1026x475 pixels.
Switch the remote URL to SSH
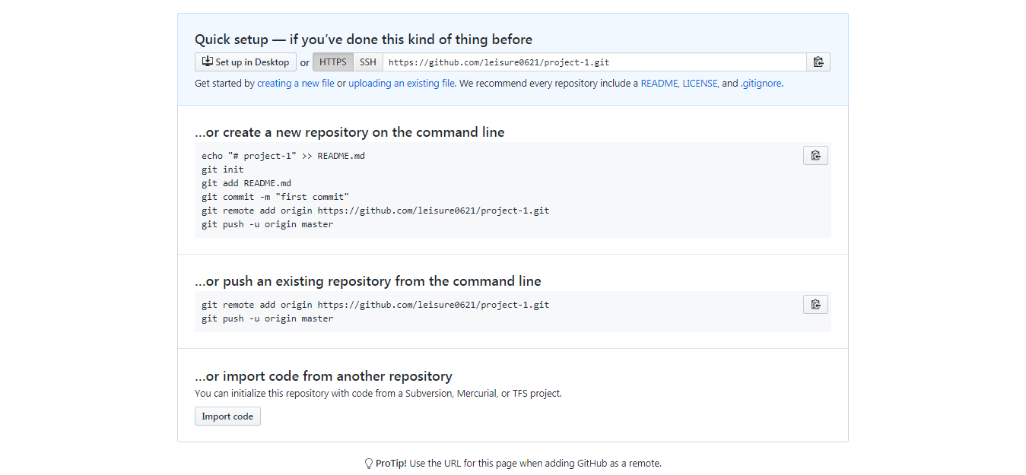368,62
